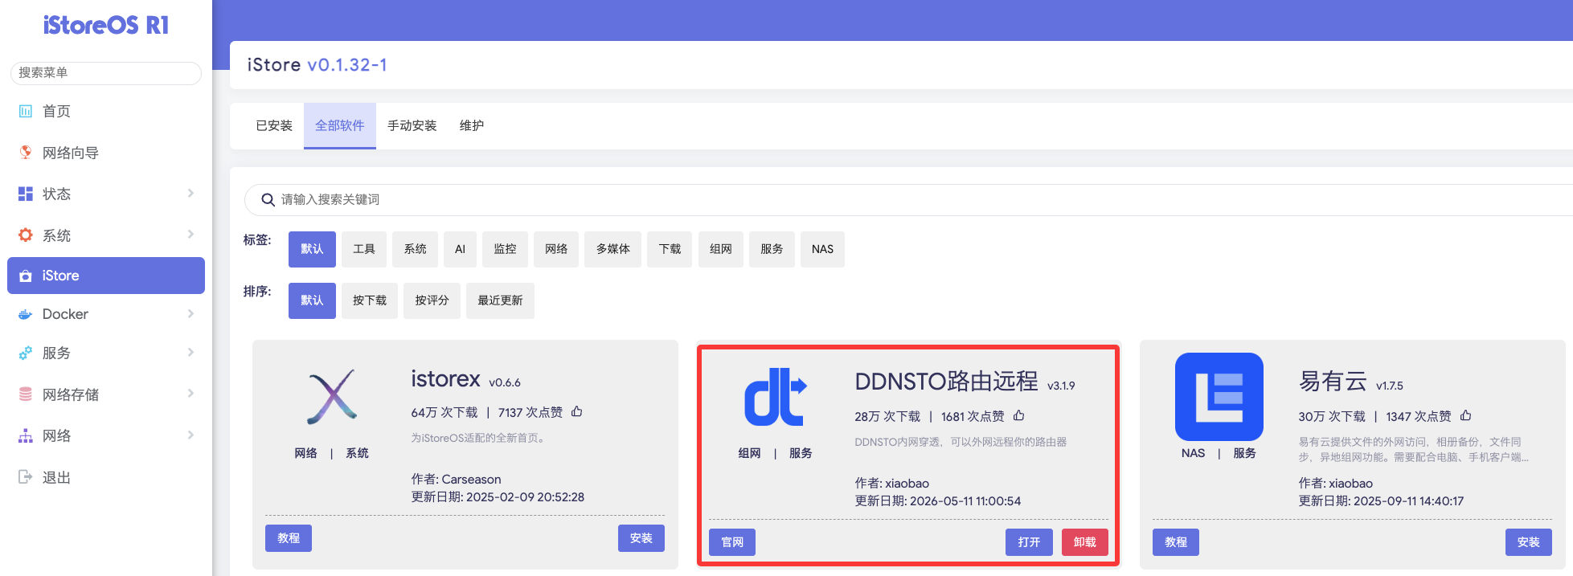Filter by 服务 tag

click(772, 249)
